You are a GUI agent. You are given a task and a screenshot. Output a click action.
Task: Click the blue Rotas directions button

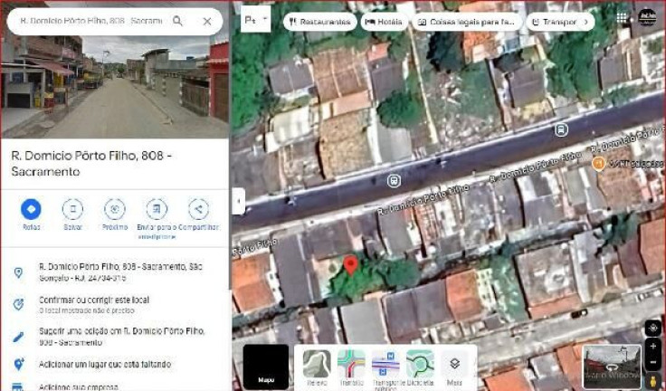click(x=31, y=209)
